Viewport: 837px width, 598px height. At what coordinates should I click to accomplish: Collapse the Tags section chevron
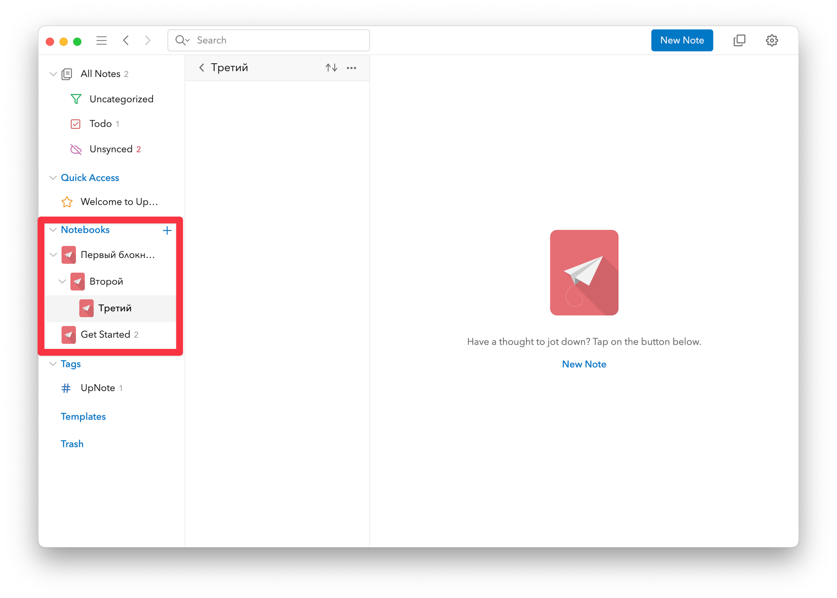click(53, 364)
